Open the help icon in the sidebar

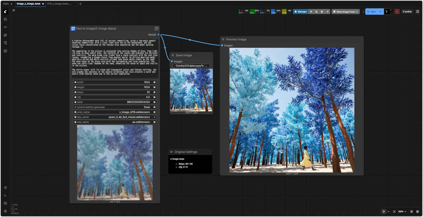pos(5,188)
